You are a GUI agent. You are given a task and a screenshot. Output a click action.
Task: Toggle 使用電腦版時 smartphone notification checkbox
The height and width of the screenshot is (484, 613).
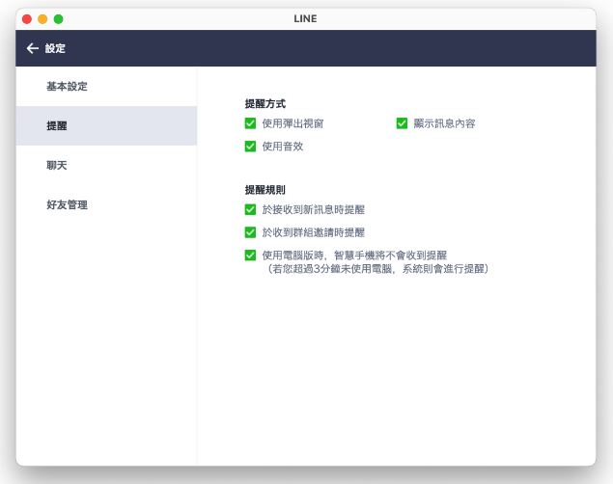pos(250,255)
